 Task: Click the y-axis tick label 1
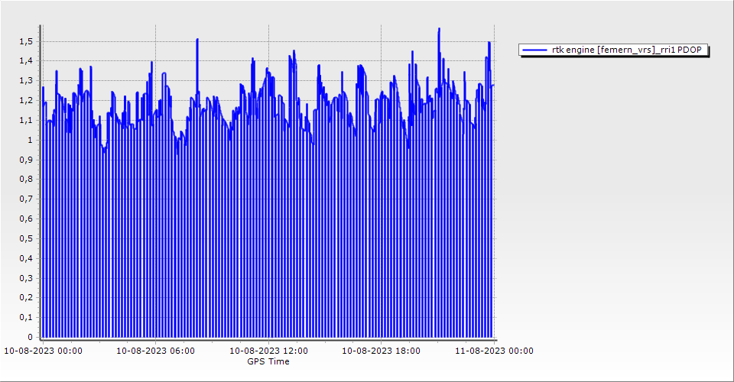click(x=30, y=140)
